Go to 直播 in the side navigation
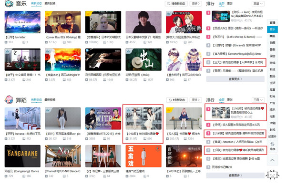Screen dimensions: 286x185 (x=272, y=23)
